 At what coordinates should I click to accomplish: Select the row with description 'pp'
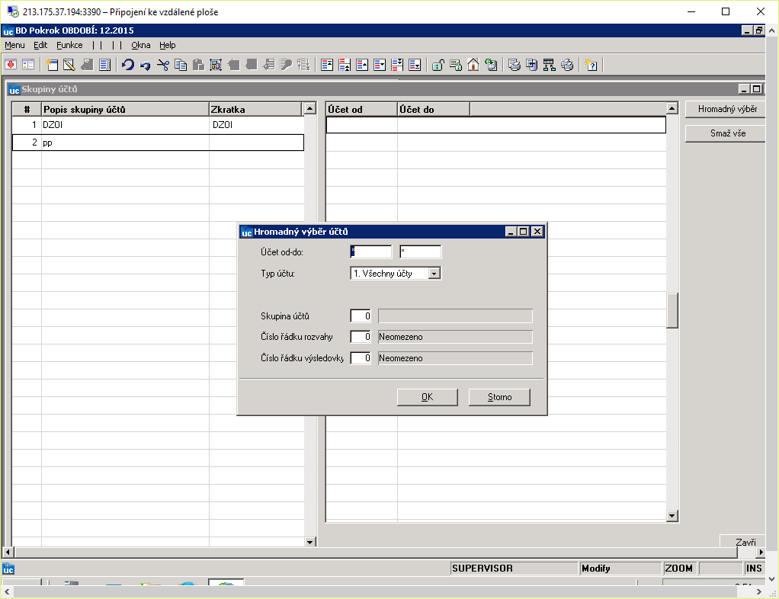(158, 143)
